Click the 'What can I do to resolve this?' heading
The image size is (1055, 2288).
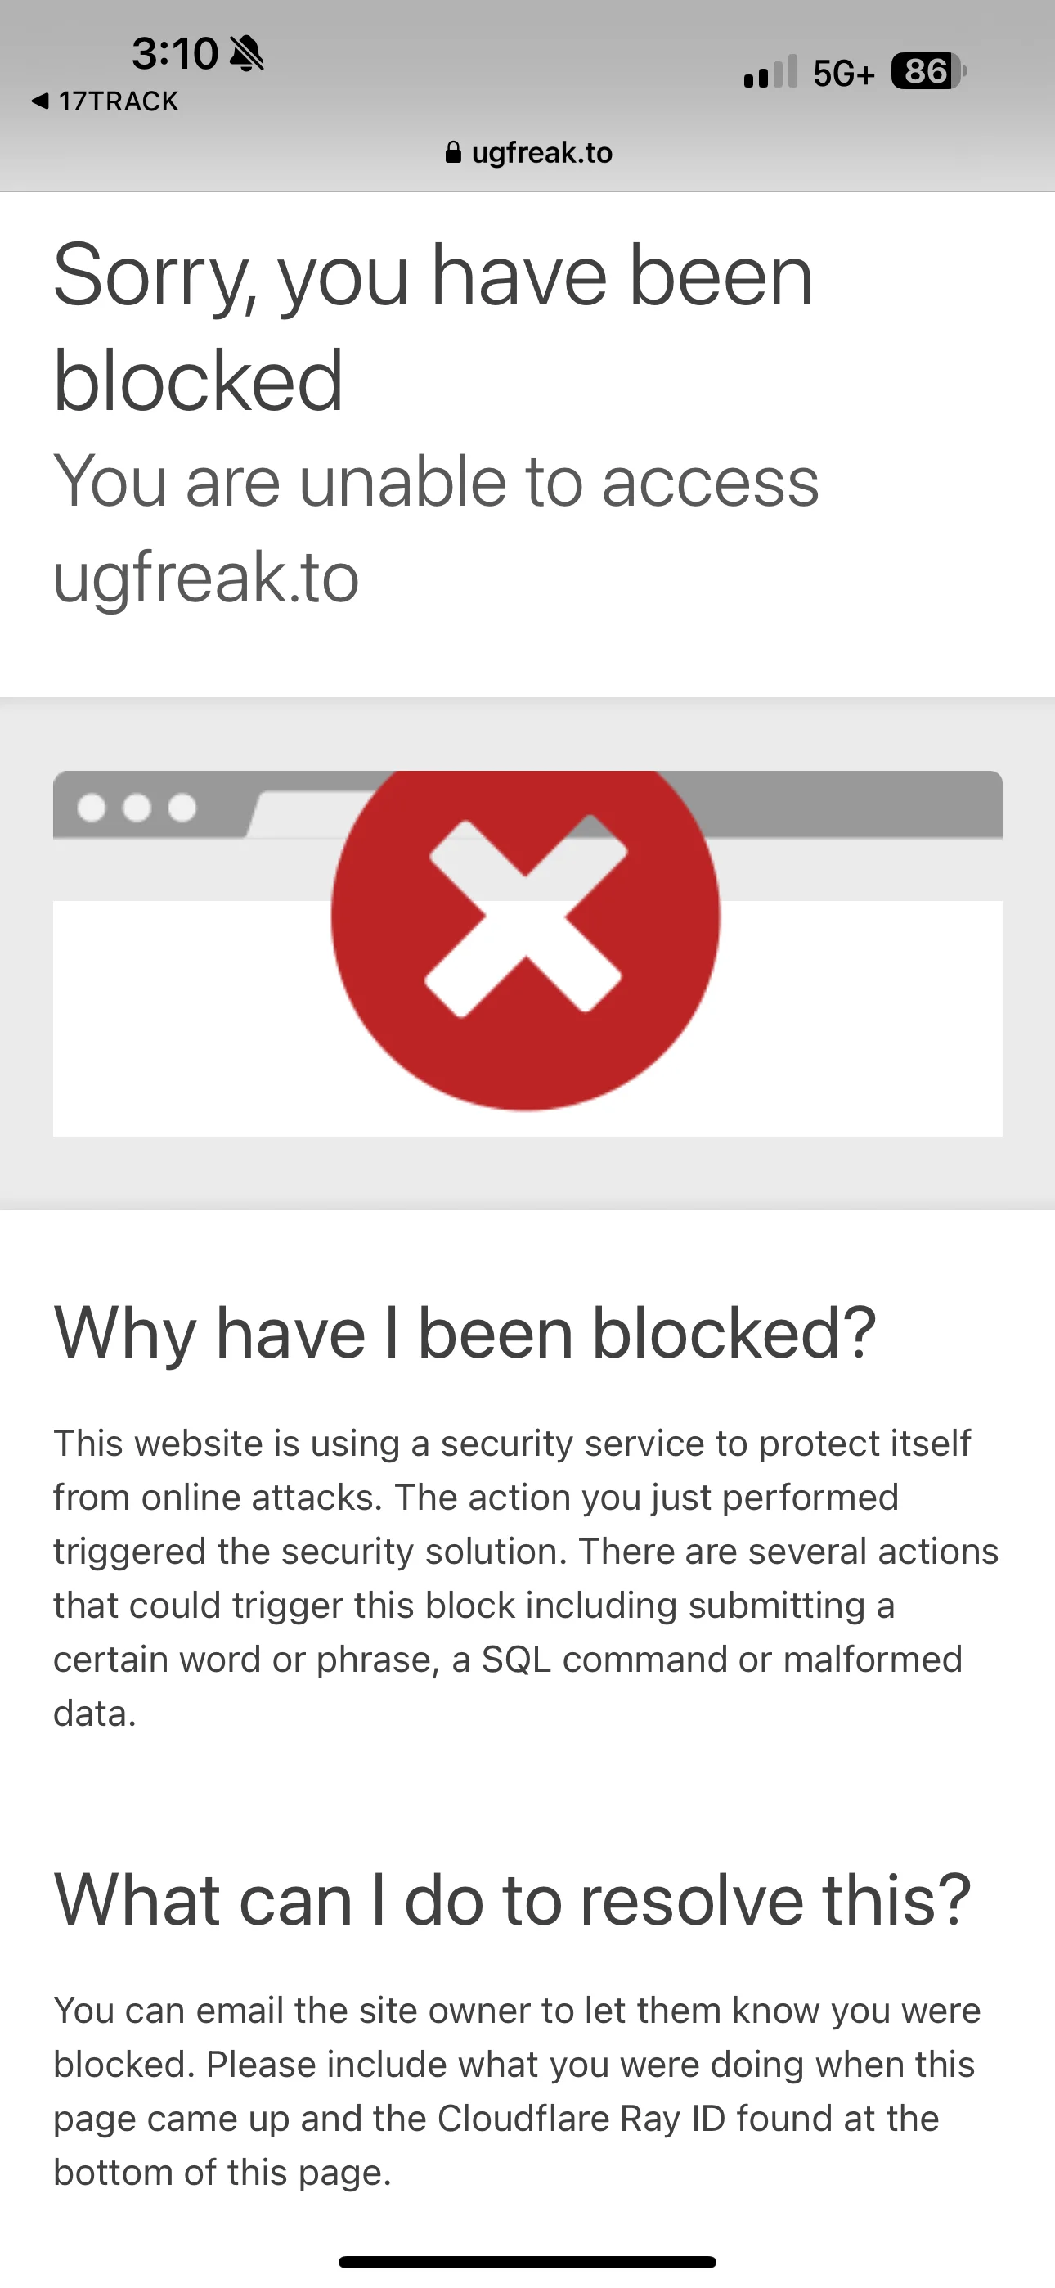click(514, 1900)
